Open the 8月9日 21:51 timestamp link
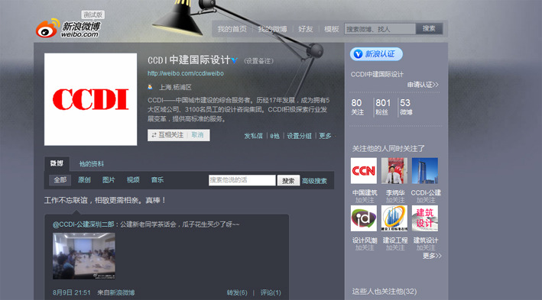 [72, 292]
